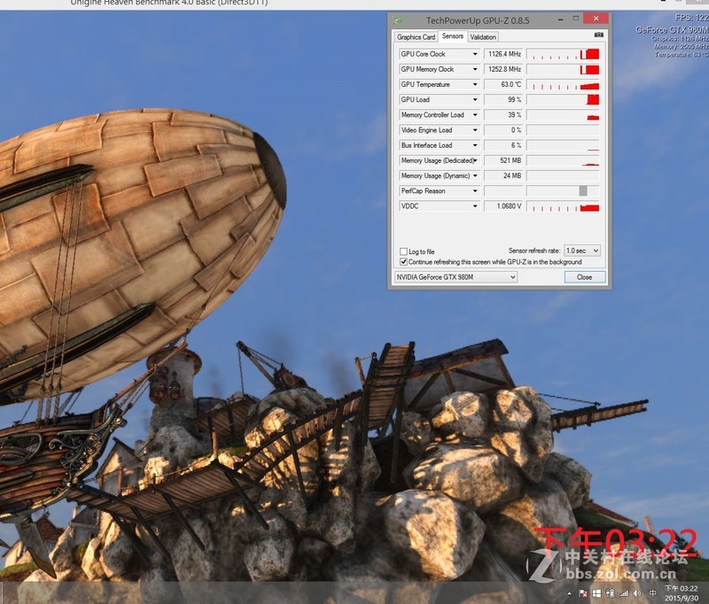This screenshot has width=709, height=604.
Task: Show hidden system tray icons arrow
Action: point(569,592)
